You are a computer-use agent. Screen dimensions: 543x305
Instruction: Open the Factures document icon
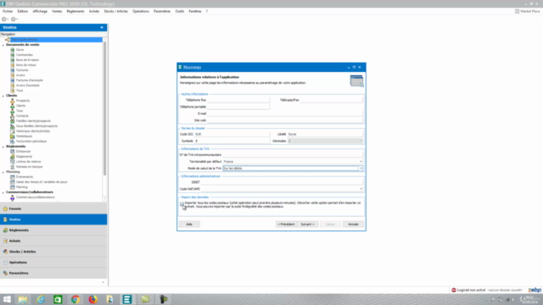pyautogui.click(x=13, y=70)
